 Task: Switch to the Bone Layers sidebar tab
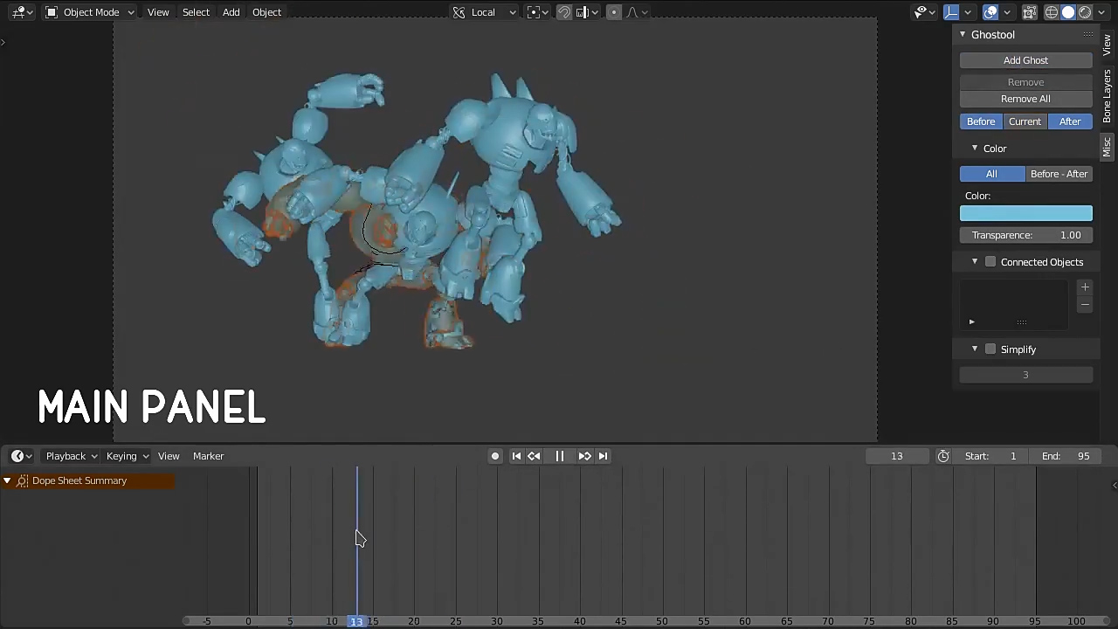coord(1107,96)
